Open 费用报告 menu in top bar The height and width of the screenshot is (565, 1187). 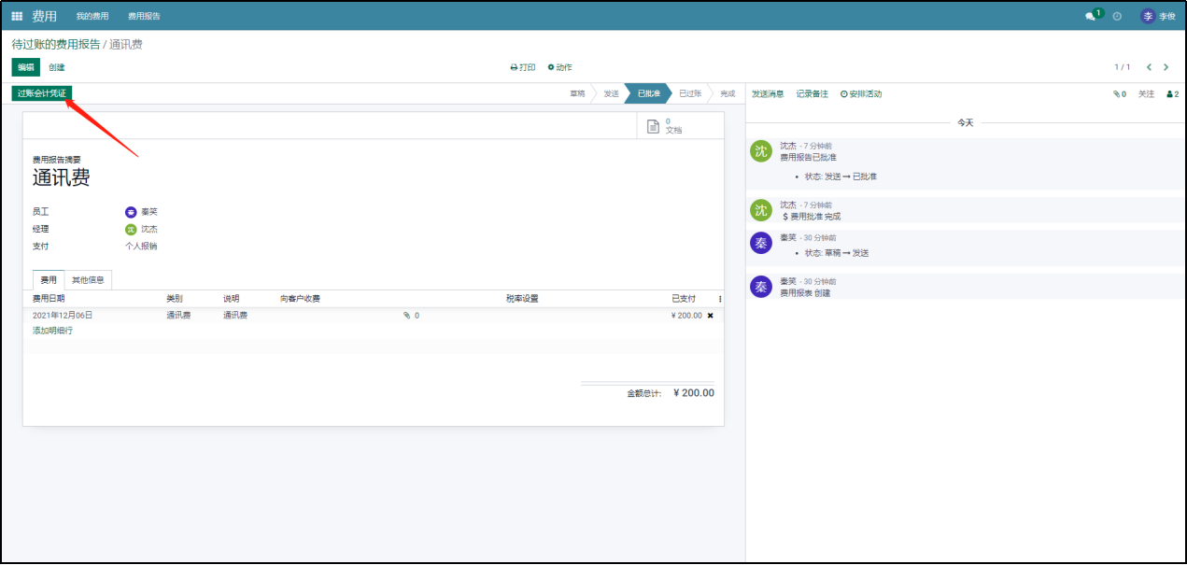pos(144,17)
